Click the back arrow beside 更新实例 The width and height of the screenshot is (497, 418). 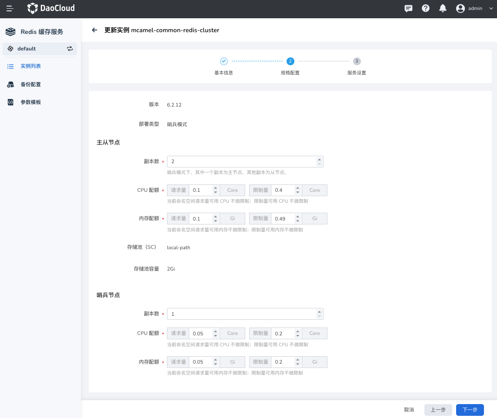tap(94, 30)
